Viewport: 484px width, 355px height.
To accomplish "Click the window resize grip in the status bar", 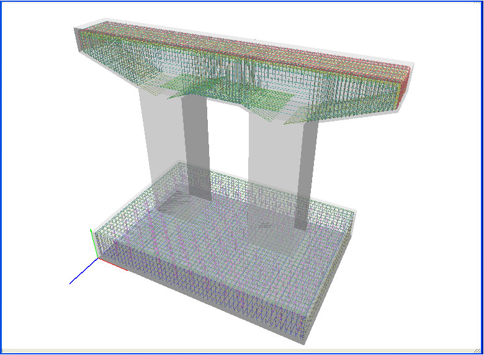I will [477, 351].
